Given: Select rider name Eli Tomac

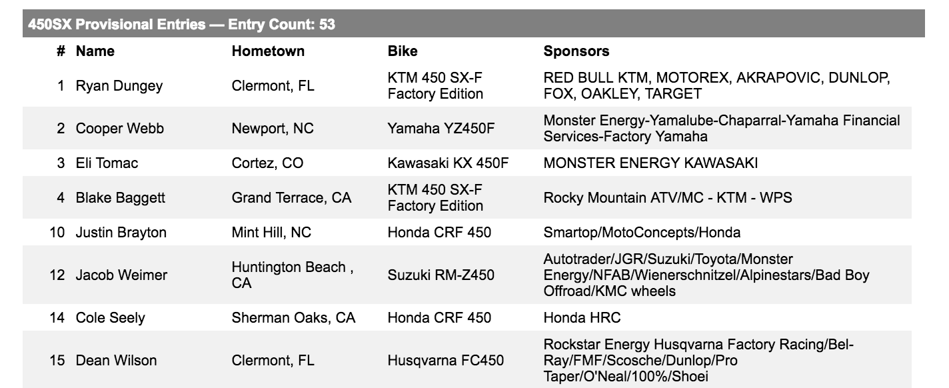Looking at the screenshot, I should pos(107,163).
